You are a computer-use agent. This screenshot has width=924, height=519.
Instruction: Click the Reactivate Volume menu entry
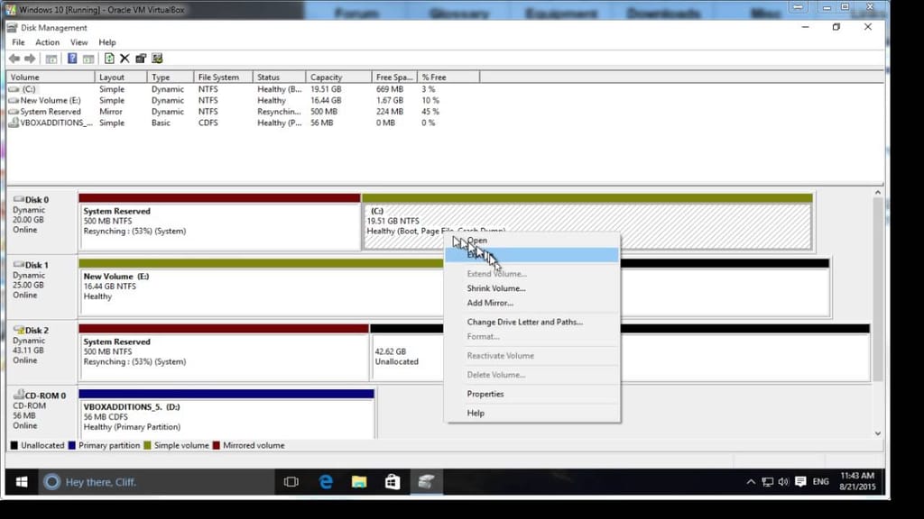click(x=532, y=355)
